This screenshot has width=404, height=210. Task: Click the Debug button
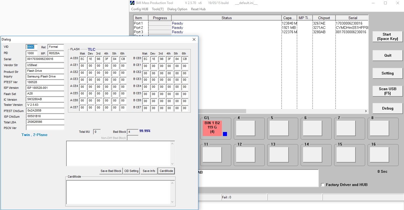388,108
